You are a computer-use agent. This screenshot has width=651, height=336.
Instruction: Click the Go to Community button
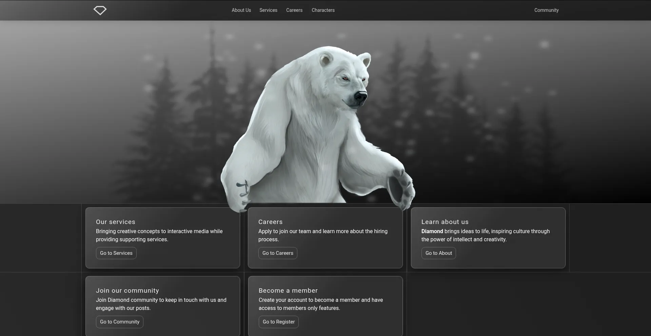pos(120,322)
